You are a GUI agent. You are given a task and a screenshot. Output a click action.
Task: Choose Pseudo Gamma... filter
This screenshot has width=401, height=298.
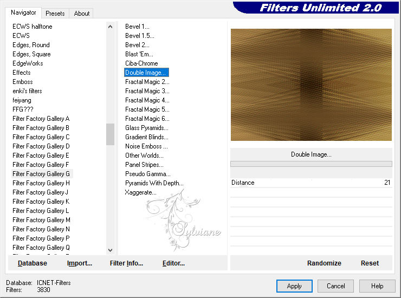coord(148,174)
